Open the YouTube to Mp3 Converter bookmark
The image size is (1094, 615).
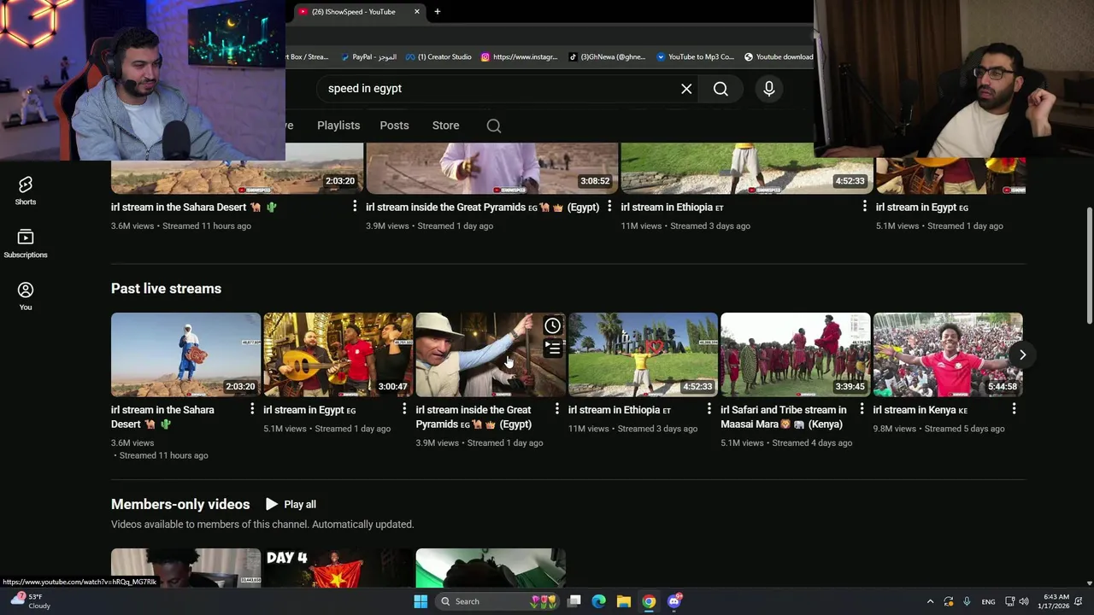[696, 57]
